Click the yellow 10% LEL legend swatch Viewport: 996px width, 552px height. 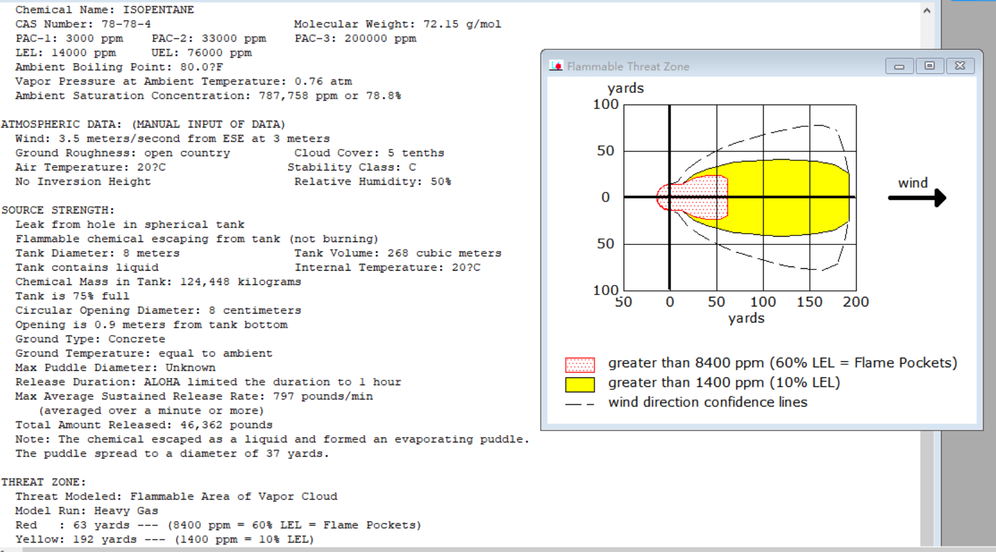click(x=580, y=384)
